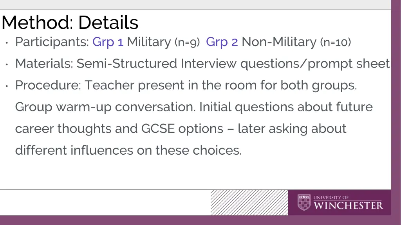Click the University of Winchester crest icon
401x225 pixels.
pyautogui.click(x=304, y=202)
